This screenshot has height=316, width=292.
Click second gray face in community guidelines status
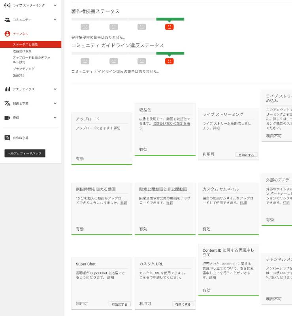point(114,61)
